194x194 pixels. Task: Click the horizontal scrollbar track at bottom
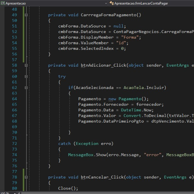tap(107, 193)
